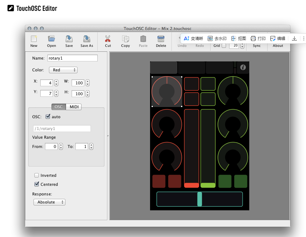306x237 pixels.
Task: Click the To value stepper arrows
Action: pos(91,146)
